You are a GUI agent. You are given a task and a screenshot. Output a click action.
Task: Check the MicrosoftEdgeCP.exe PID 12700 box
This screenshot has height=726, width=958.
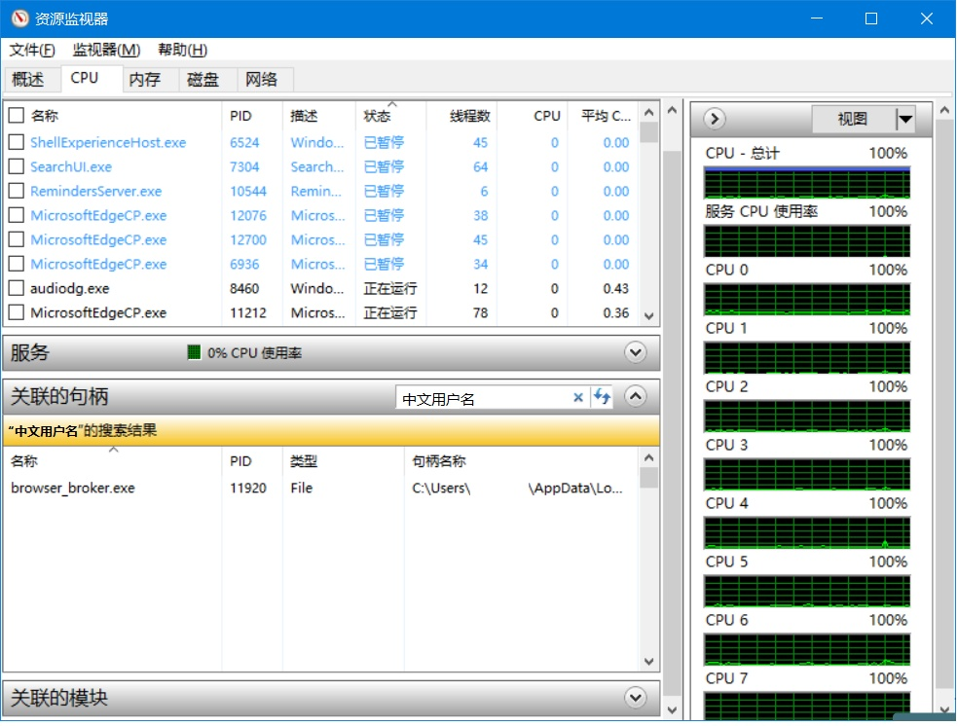[x=17, y=239]
